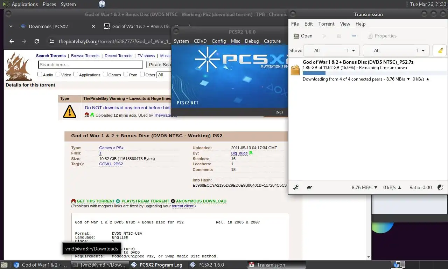
Task: Click the Games > PSx type link
Action: [x=111, y=148]
